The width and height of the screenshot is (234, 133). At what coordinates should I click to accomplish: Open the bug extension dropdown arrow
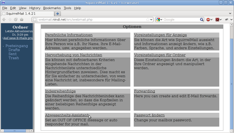tap(231, 19)
